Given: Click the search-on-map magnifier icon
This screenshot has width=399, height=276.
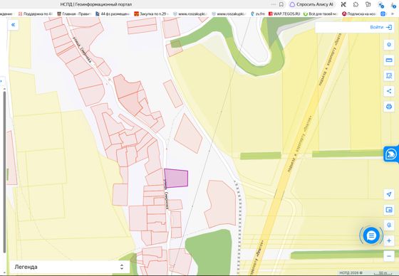Looking at the screenshot, I should [x=389, y=225].
